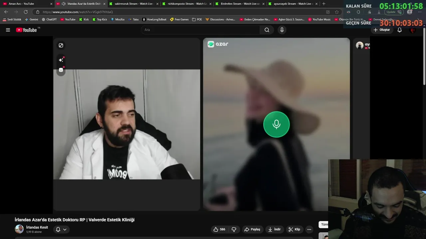The height and width of the screenshot is (239, 426).
Task: Open browser settings and more menu
Action: 420,12
